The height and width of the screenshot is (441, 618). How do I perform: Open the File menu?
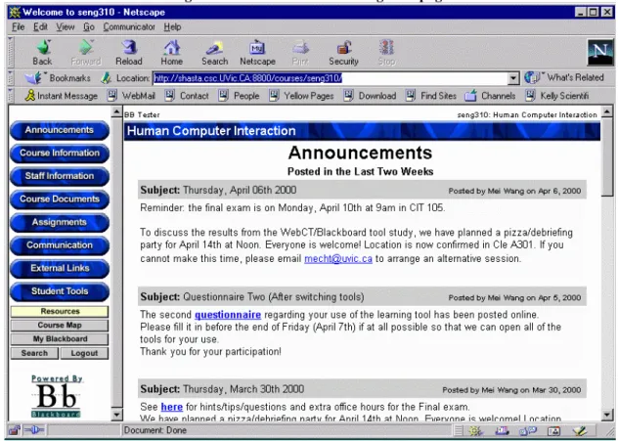point(19,26)
